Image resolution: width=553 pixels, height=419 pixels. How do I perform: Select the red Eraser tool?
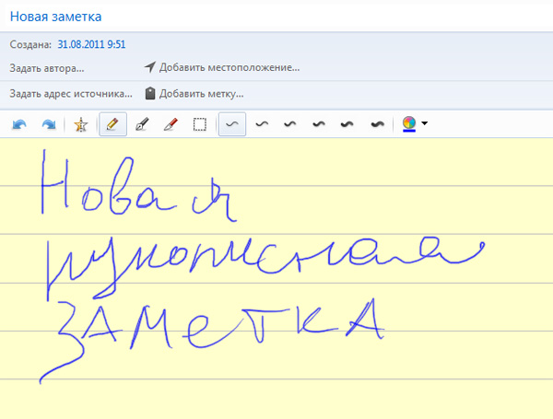click(170, 124)
